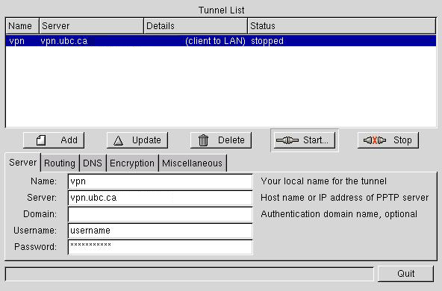Click the Status column header
Image resolution: width=442 pixels, height=291 pixels.
coord(342,26)
